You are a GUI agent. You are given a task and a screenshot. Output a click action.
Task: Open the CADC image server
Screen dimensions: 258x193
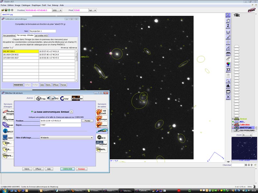pos(8,137)
